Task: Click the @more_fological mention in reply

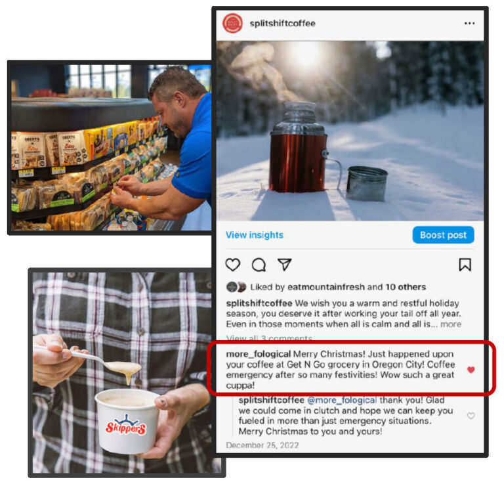Action: [342, 401]
